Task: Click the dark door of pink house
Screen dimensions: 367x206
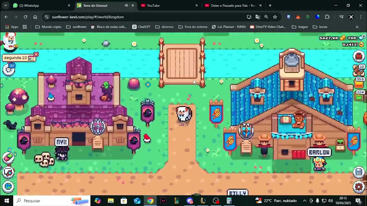Action: [79, 139]
